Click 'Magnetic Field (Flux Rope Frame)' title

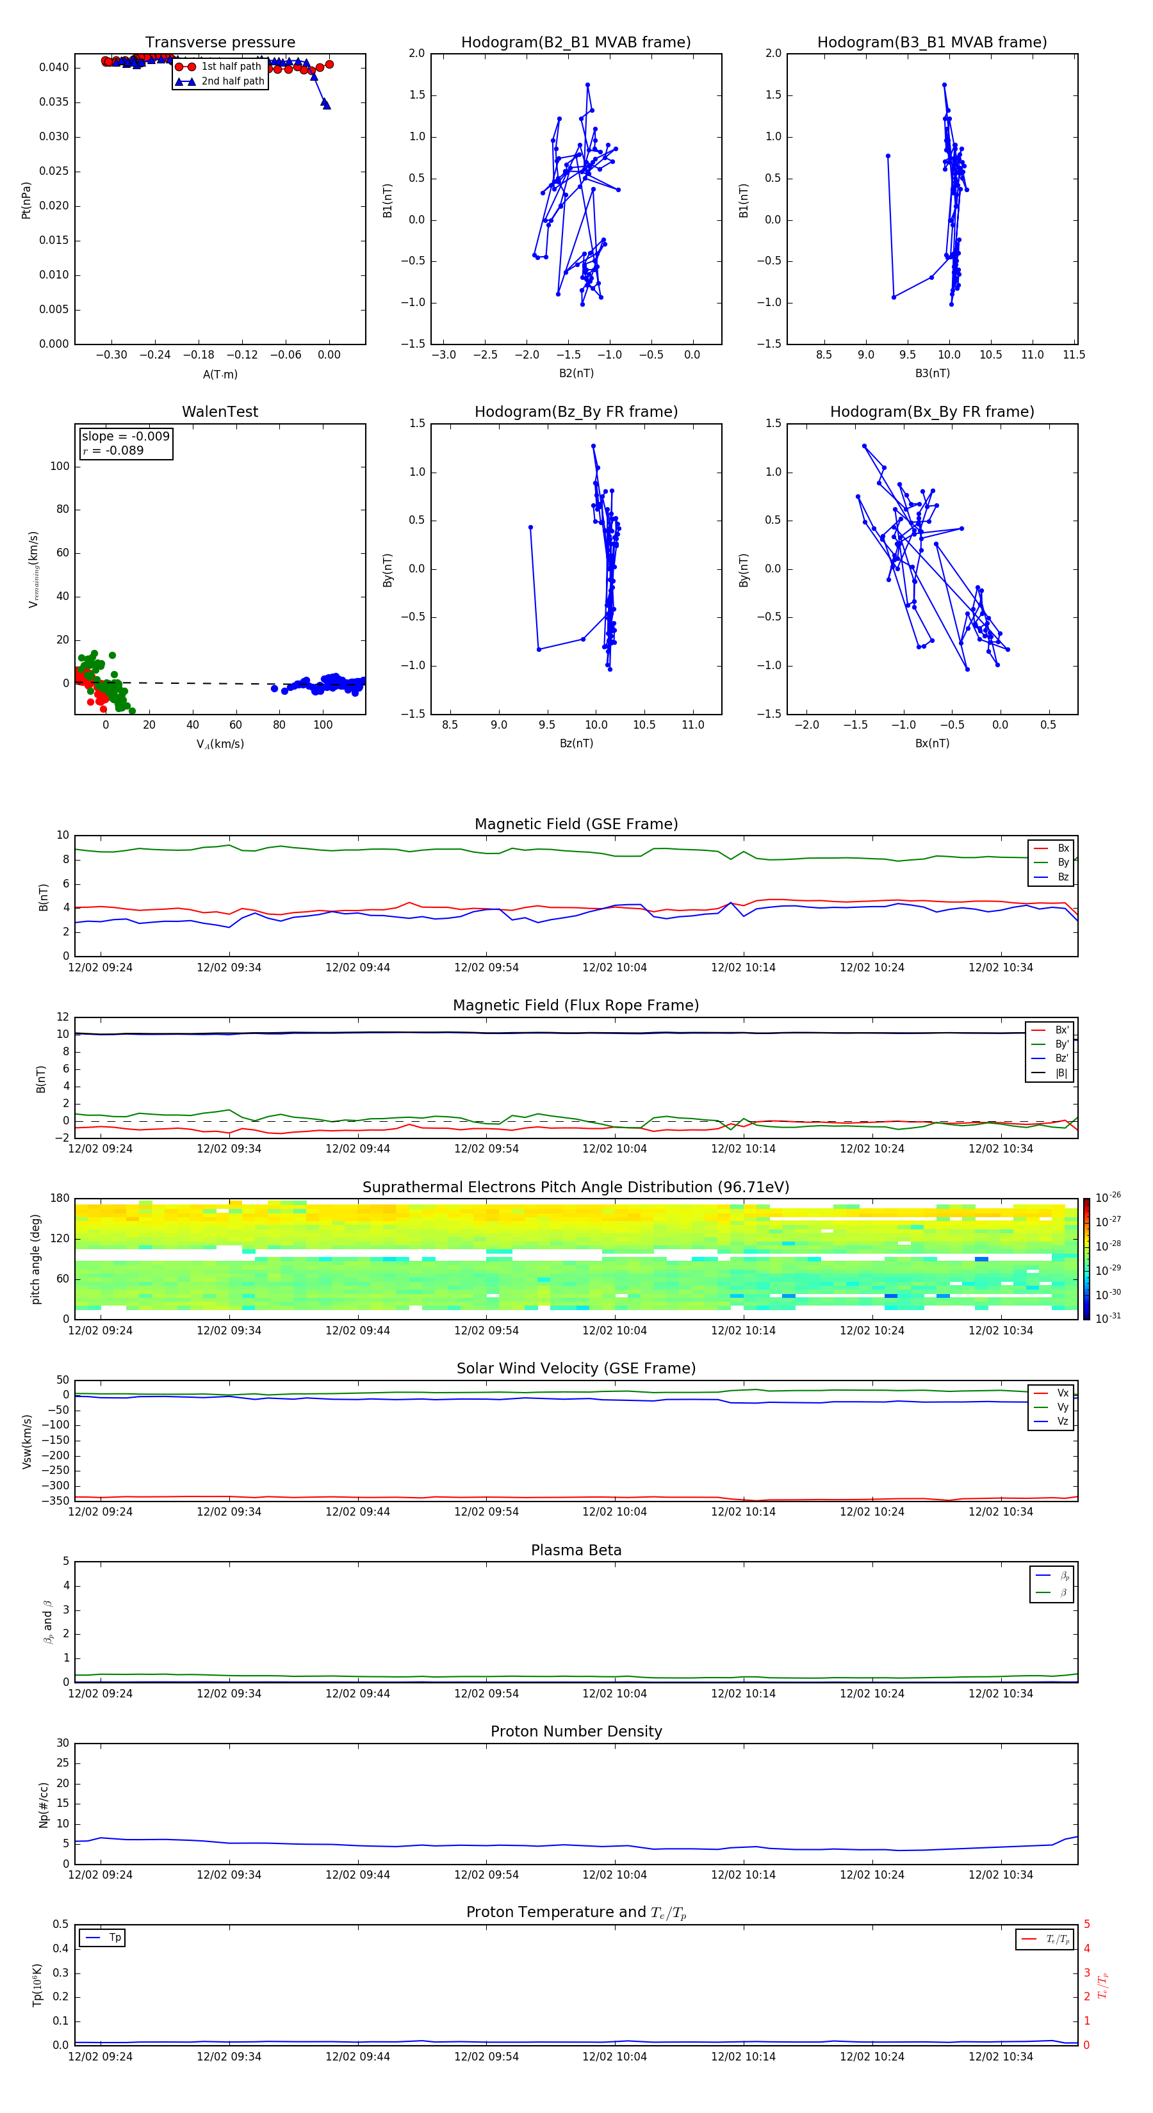click(x=576, y=1006)
